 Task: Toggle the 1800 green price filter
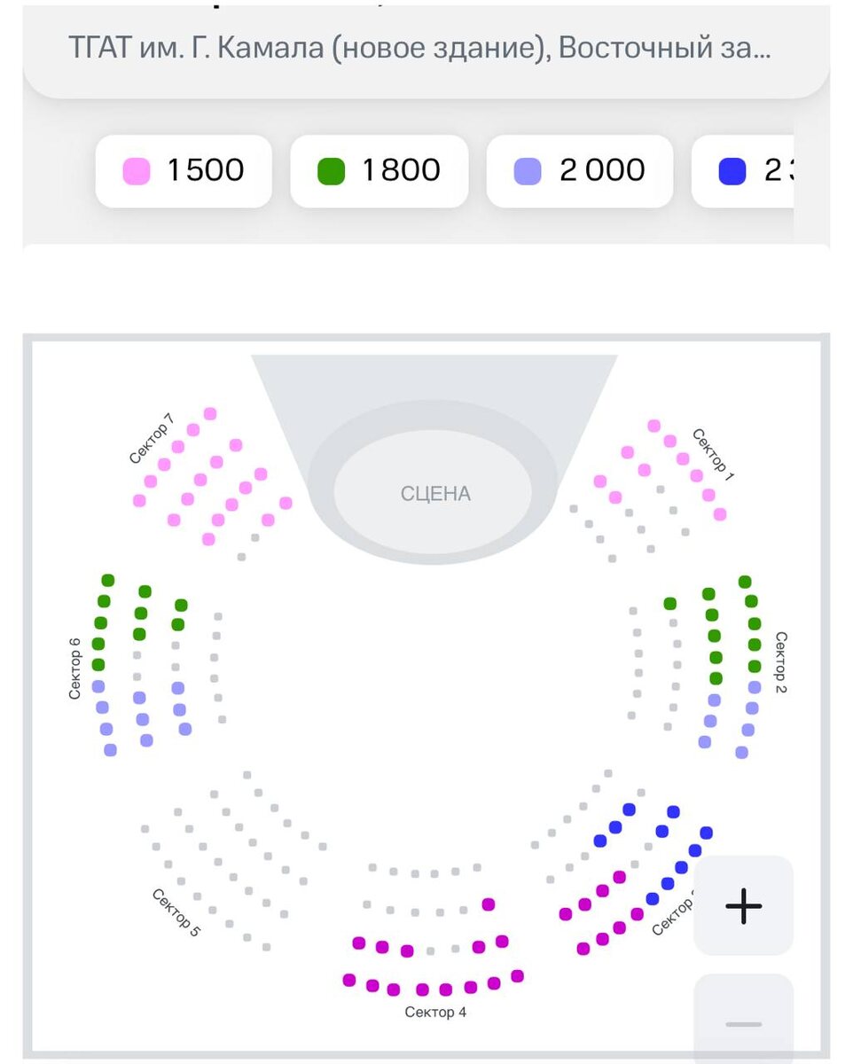point(379,170)
